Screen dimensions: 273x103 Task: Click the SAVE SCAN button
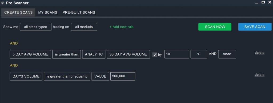pos(255,27)
